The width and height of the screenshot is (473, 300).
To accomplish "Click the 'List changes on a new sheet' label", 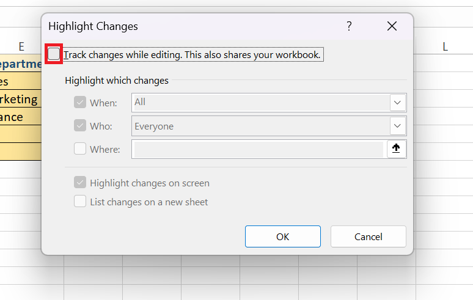I will (x=149, y=202).
